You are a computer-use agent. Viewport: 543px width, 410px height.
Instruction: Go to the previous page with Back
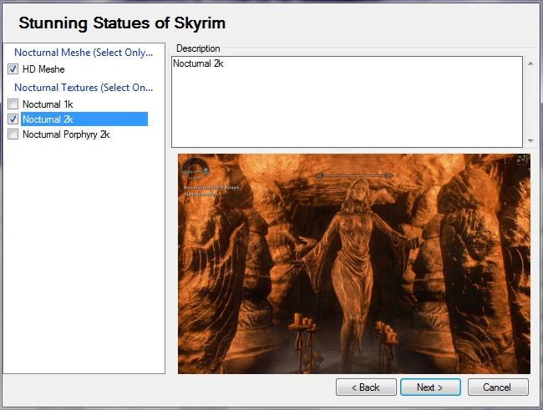pos(366,387)
